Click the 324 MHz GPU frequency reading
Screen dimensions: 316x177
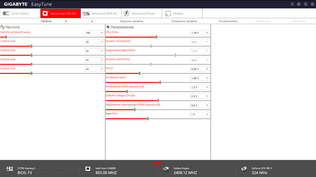pos(259,173)
